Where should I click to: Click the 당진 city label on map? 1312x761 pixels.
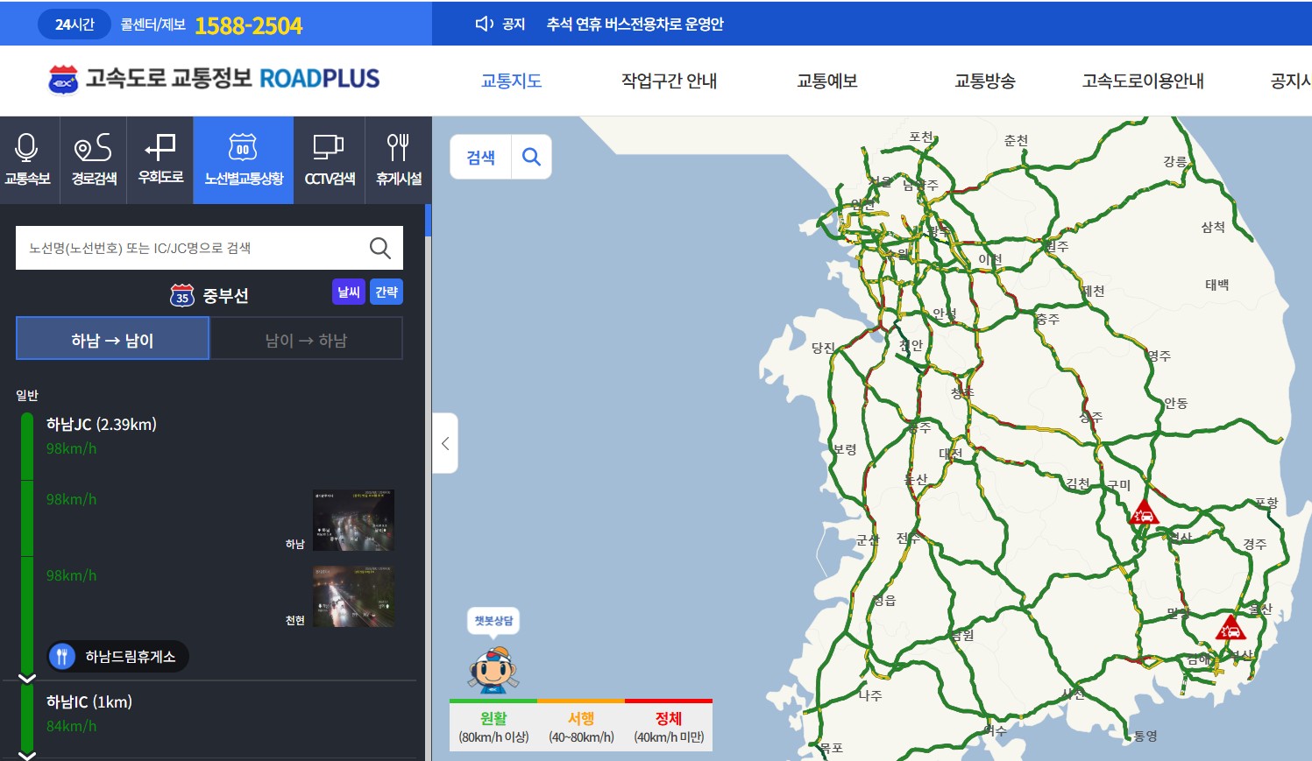[823, 348]
